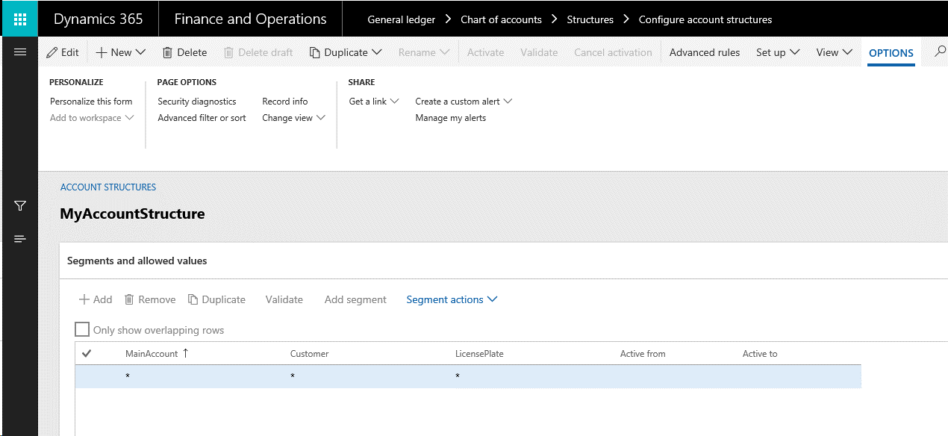This screenshot has width=948, height=436.
Task: Open the task list pane icon in sidebar
Action: click(19, 238)
